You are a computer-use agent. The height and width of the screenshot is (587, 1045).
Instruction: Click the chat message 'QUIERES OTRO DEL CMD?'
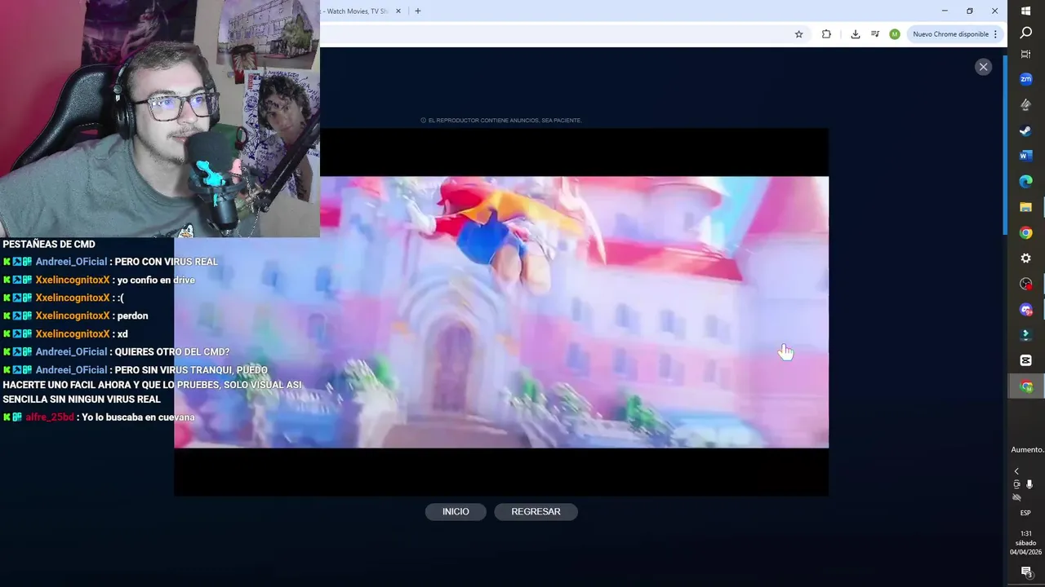[x=172, y=352]
